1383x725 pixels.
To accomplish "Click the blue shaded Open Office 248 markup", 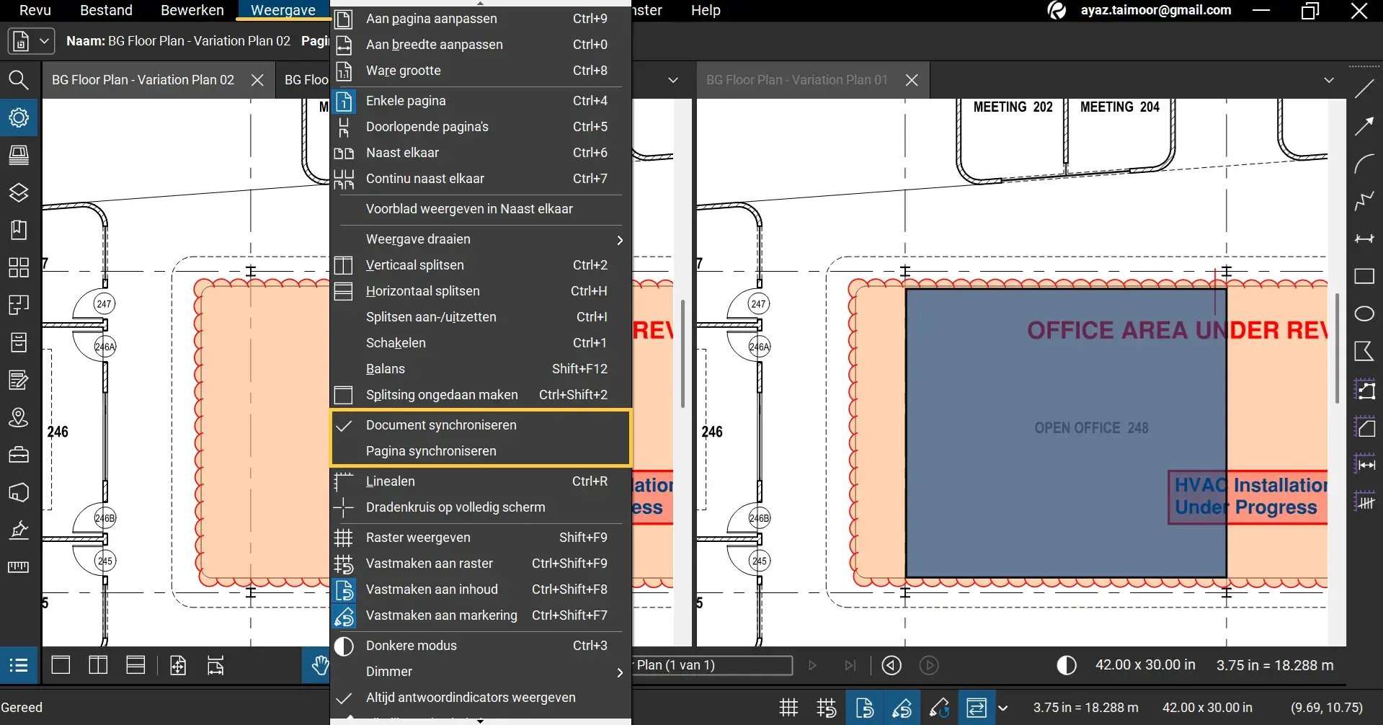I will tap(1066, 432).
